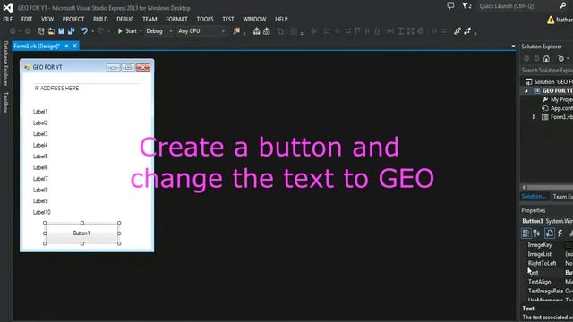Image resolution: width=573 pixels, height=322 pixels.
Task: Navigate forward with the toolbar forward arrow
Action: 28,31
